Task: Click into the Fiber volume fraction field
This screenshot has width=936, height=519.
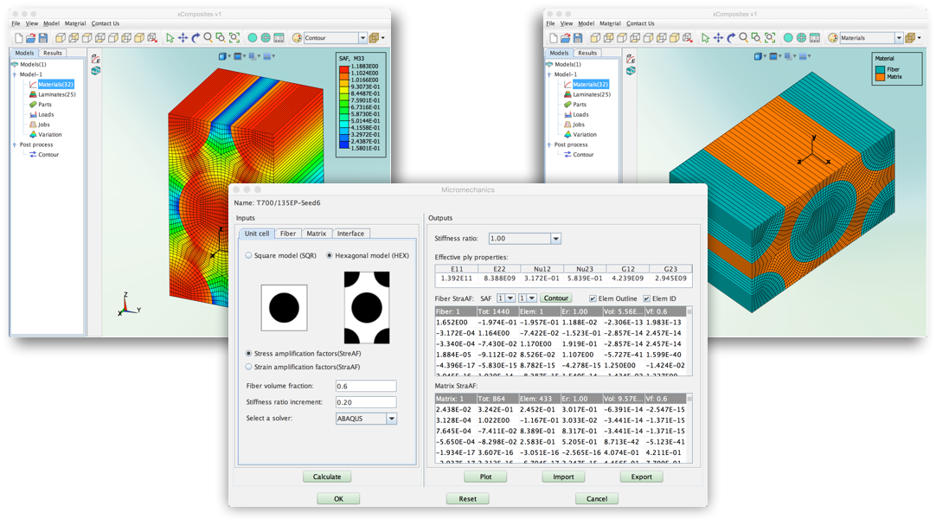Action: (x=366, y=387)
